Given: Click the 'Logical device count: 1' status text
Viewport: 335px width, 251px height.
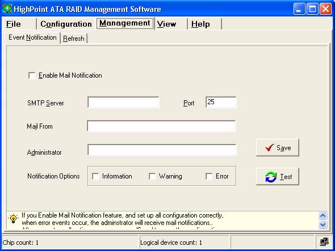Looking at the screenshot, I should click(171, 243).
